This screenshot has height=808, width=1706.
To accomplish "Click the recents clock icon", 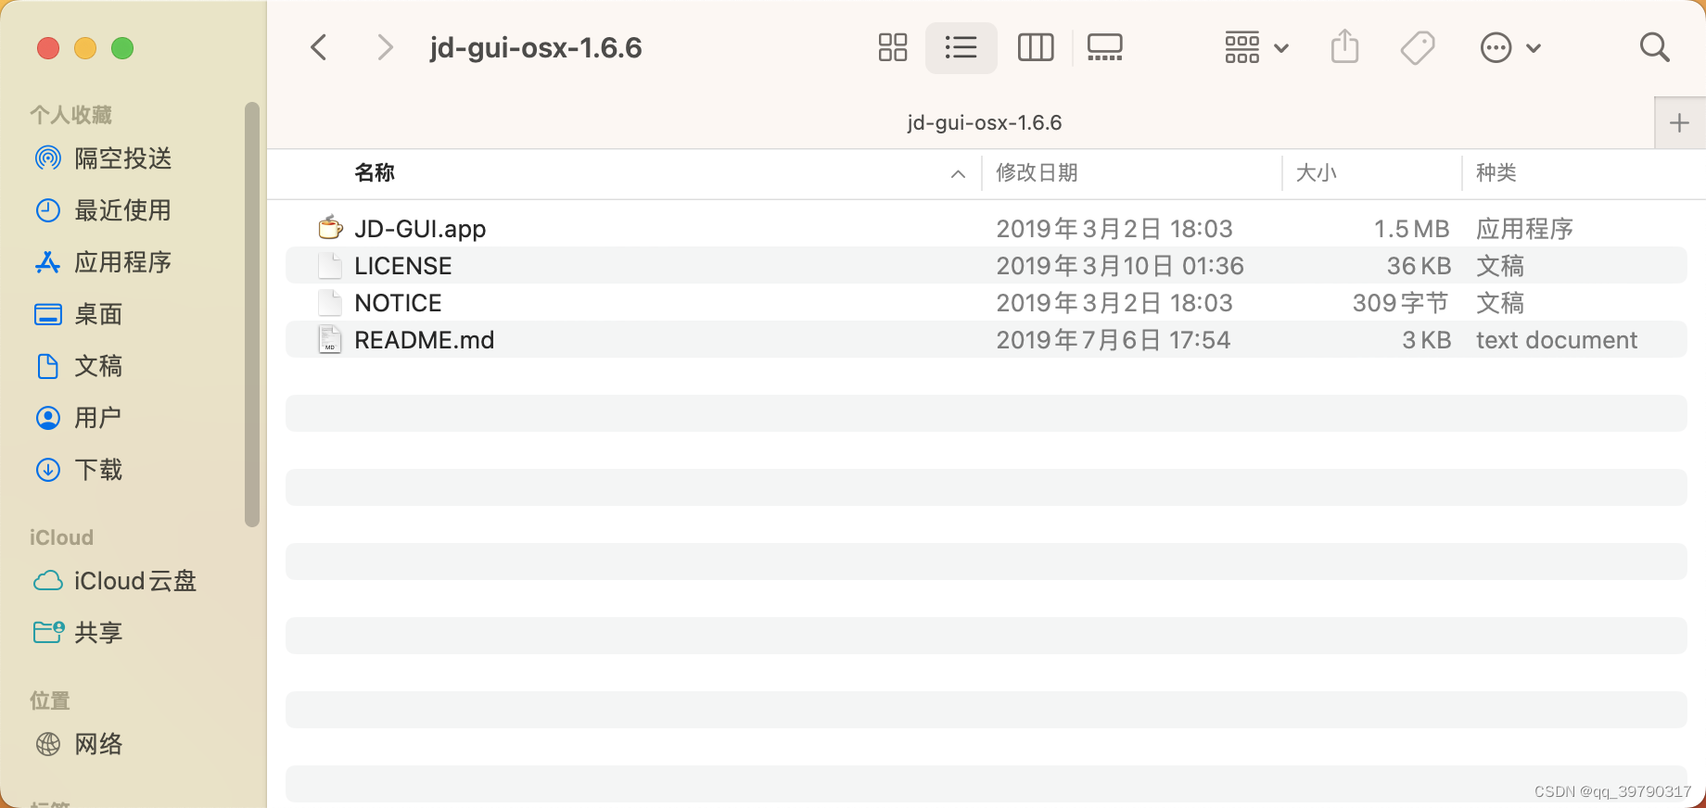I will (x=48, y=210).
